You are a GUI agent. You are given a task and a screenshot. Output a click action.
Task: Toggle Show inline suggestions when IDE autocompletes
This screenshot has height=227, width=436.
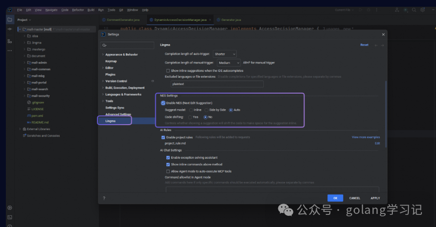(x=168, y=71)
